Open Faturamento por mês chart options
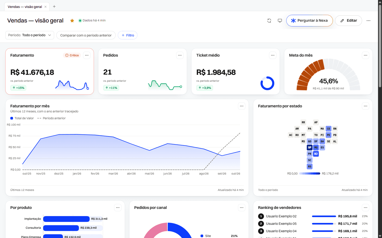Screen dimensions: 382x238 [x=242, y=106]
